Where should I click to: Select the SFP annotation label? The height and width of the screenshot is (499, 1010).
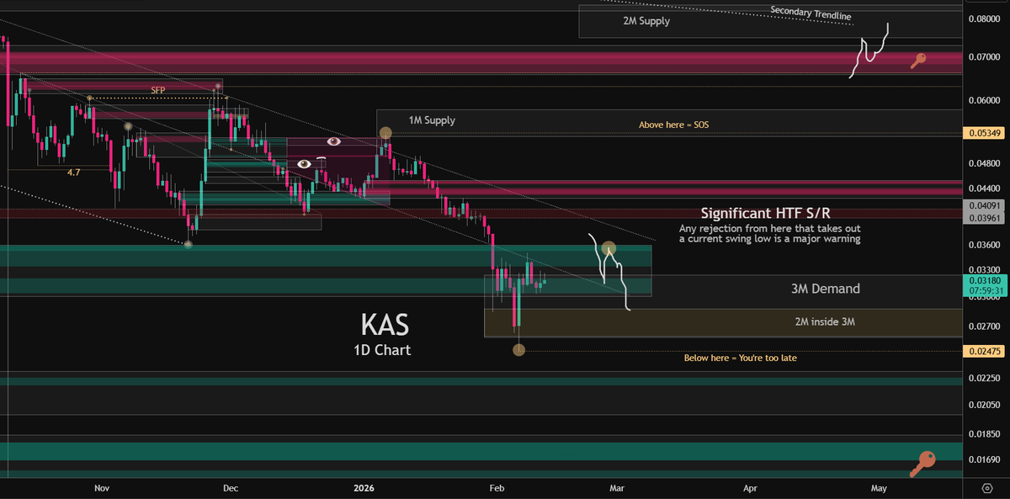tap(157, 89)
